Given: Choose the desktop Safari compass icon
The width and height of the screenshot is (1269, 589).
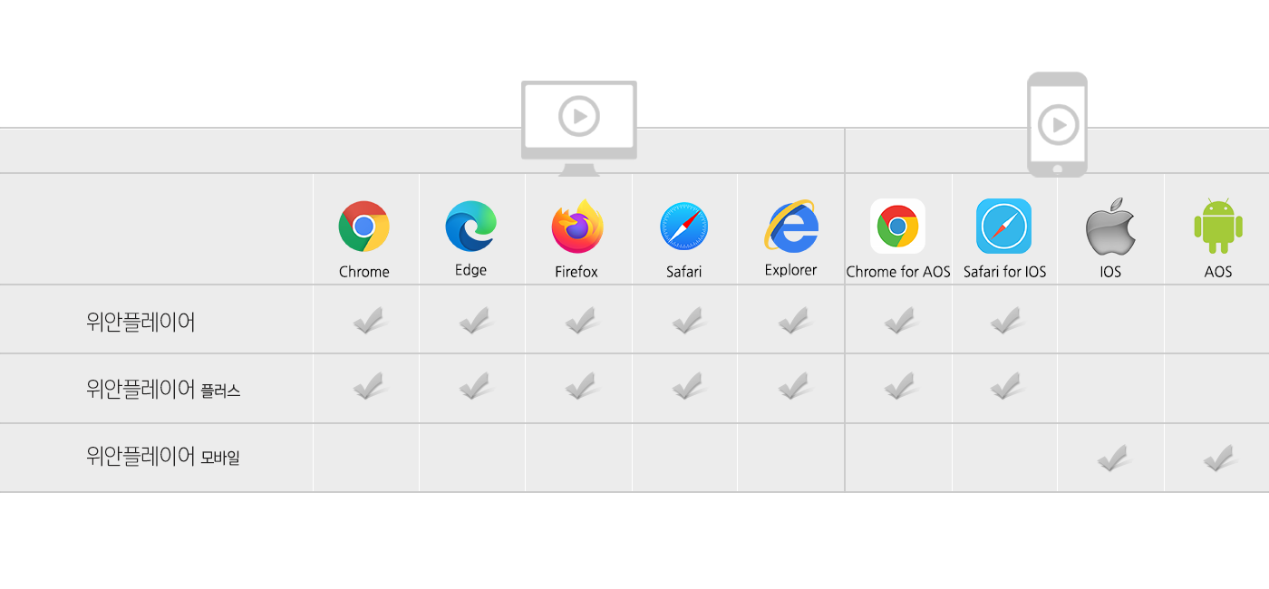Looking at the screenshot, I should pyautogui.click(x=683, y=227).
